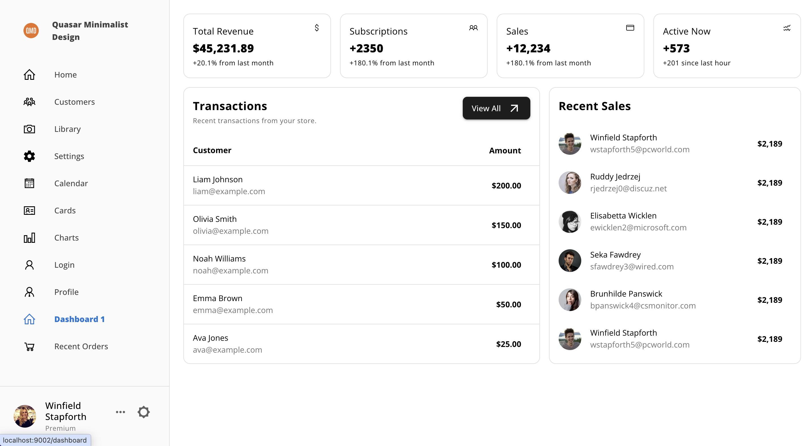Click the View All button

496,108
